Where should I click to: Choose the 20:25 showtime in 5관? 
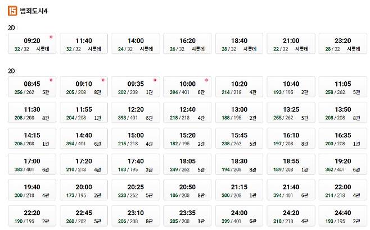pyautogui.click(x=136, y=190)
